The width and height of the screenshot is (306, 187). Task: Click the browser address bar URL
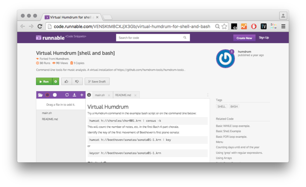(x=132, y=26)
